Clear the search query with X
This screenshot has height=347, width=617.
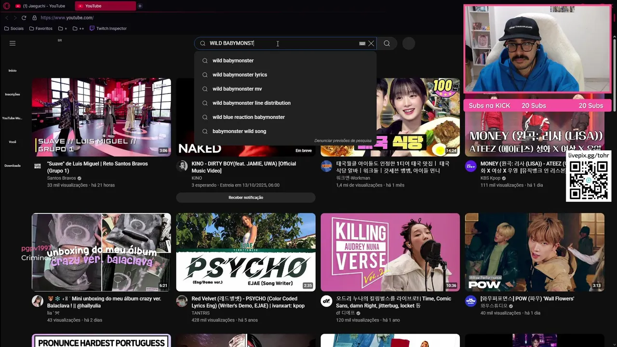[x=371, y=43]
